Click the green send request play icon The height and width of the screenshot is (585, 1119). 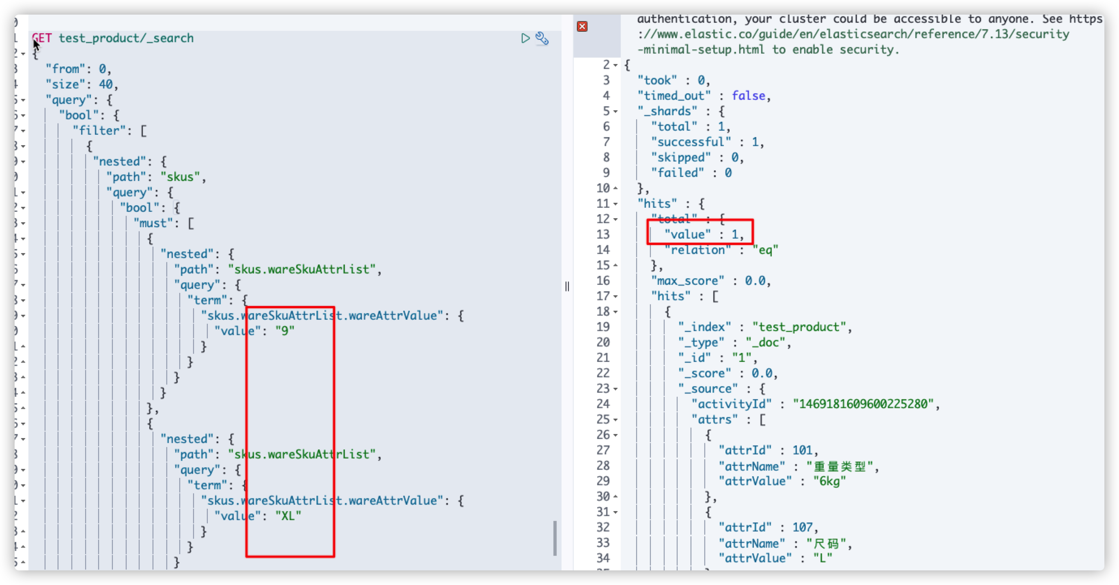pos(525,38)
